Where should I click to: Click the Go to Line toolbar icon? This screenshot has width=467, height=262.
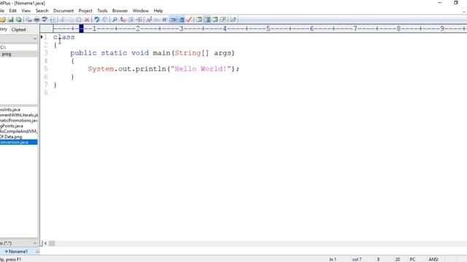(x=139, y=20)
